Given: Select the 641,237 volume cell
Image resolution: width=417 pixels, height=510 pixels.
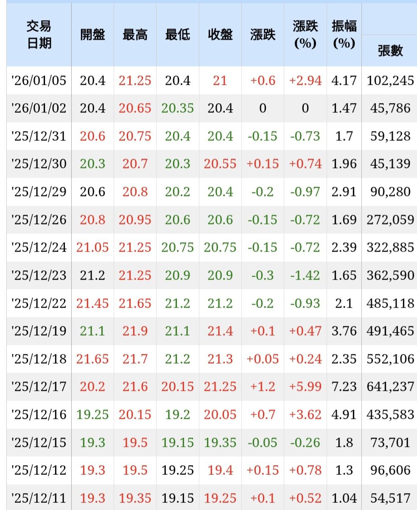Looking at the screenshot, I should point(390,387).
